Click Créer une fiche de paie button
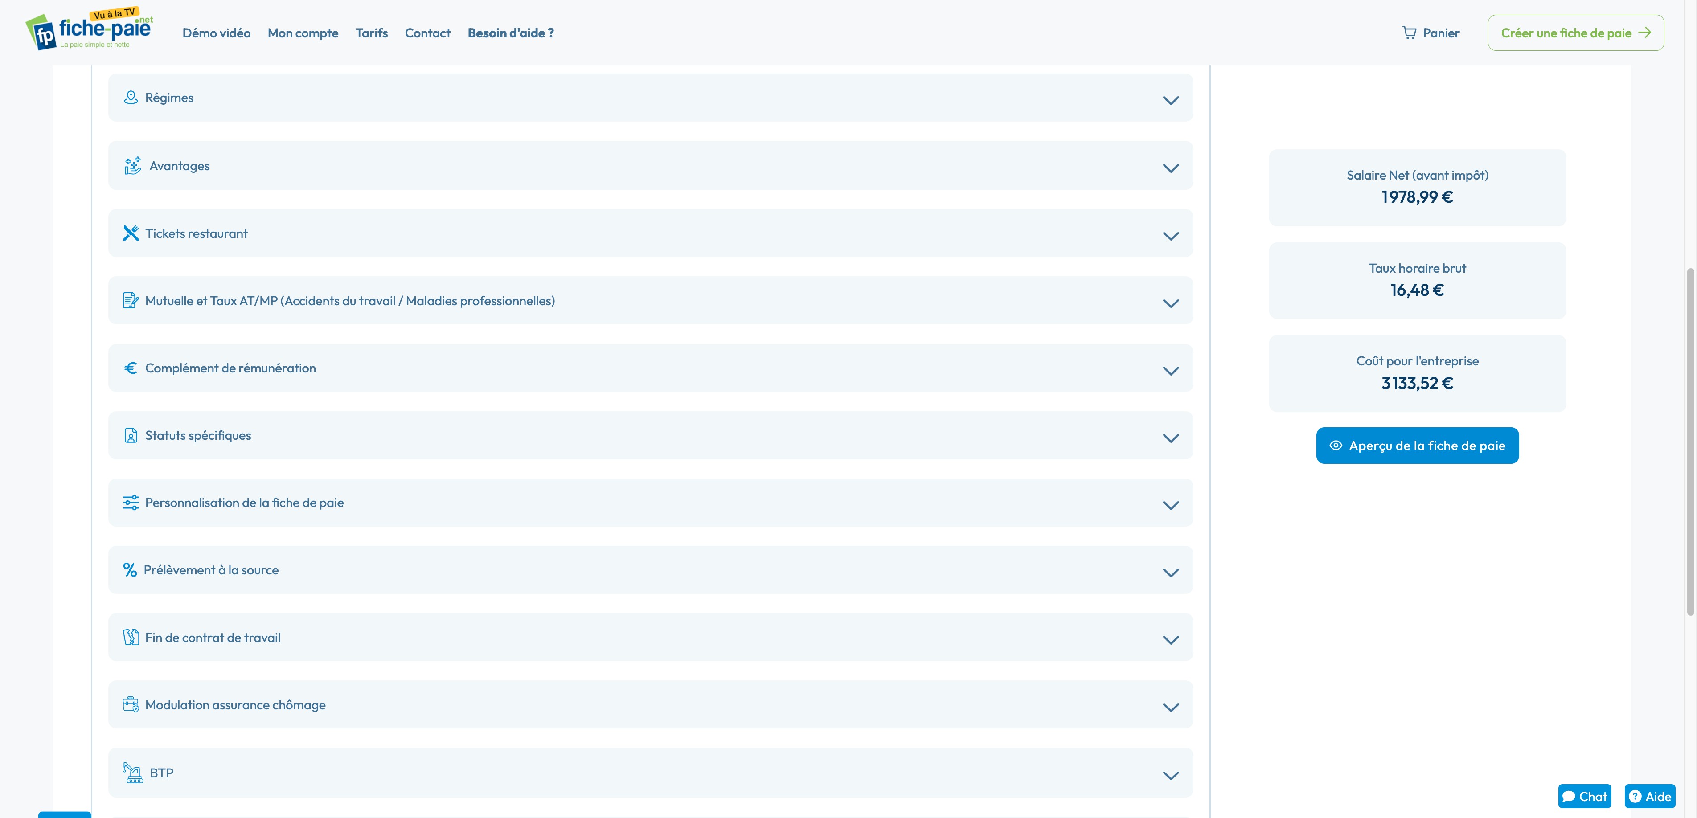Screen dimensions: 1697x818 click(1575, 33)
